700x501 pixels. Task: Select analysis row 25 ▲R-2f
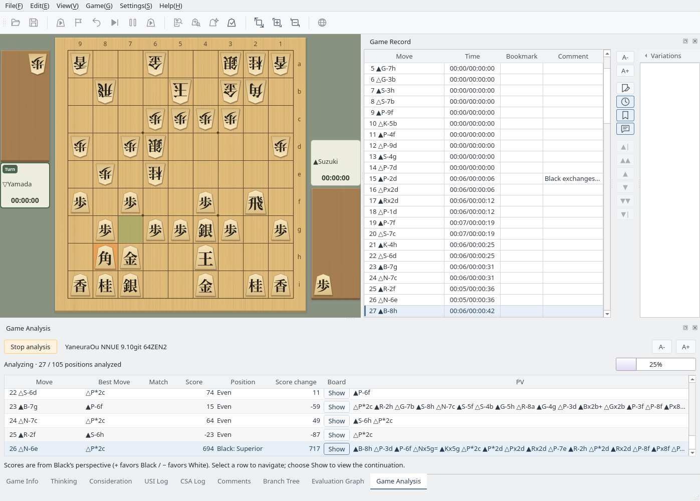point(346,435)
